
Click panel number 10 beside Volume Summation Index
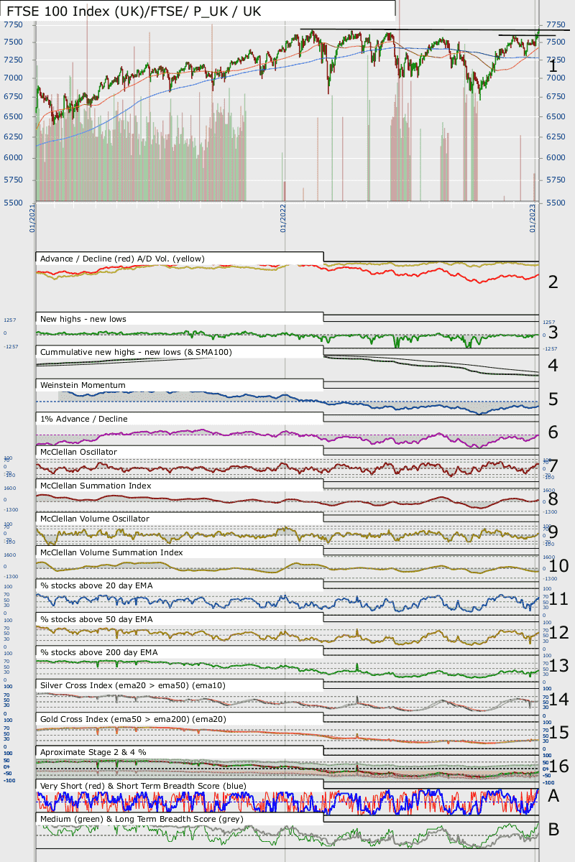(x=558, y=566)
